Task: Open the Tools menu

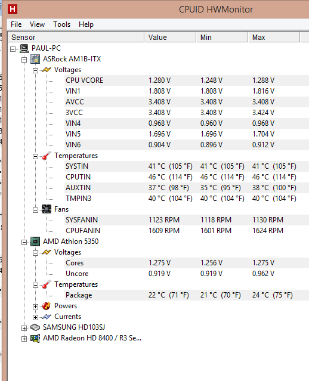Action: [x=62, y=24]
